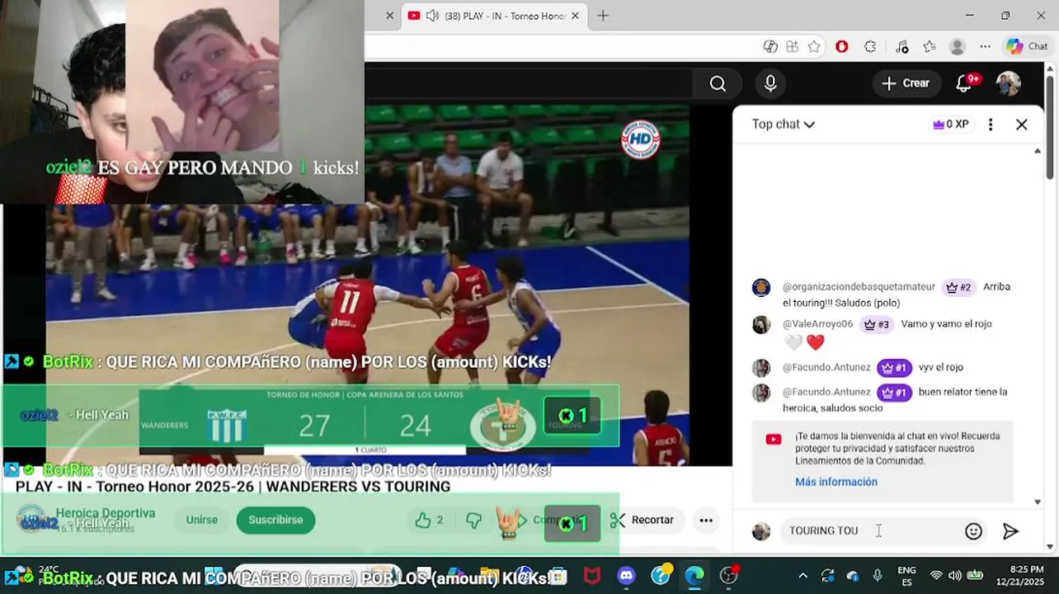Screen dimensions: 1059x594
Task: Open Heroica Deportiva channel name
Action: pyautogui.click(x=106, y=512)
